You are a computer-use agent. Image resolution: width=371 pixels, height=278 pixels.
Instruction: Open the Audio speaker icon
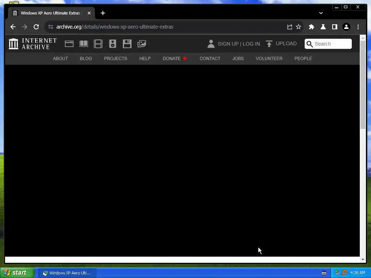pos(113,44)
